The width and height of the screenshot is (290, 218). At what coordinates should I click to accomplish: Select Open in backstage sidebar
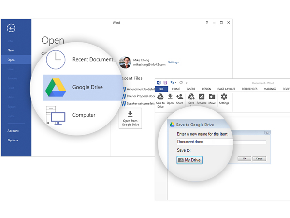point(16,60)
